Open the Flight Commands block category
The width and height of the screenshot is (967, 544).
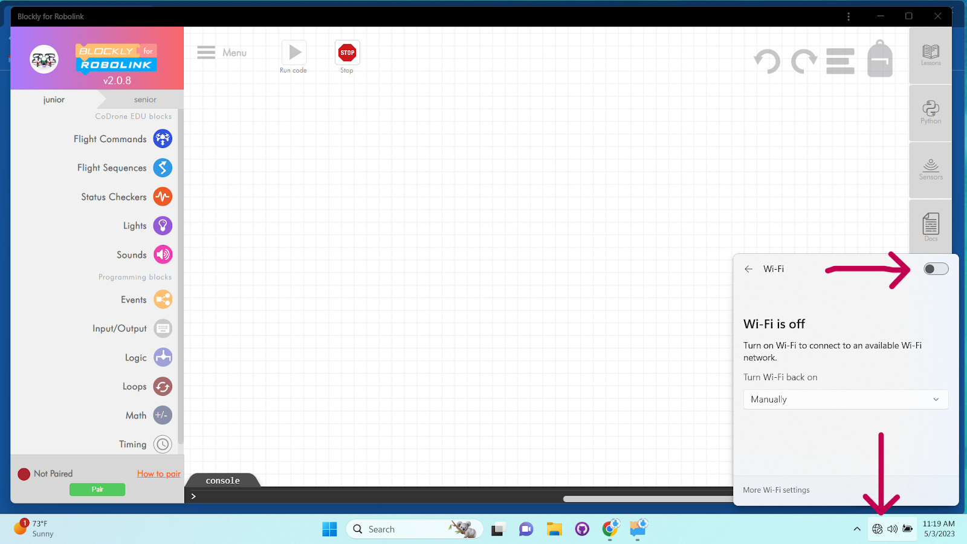(x=123, y=139)
